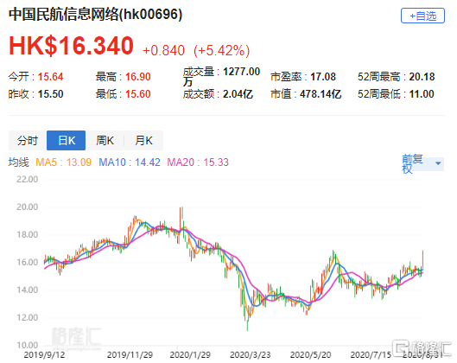Click the current price HK$16.340

tap(71, 46)
